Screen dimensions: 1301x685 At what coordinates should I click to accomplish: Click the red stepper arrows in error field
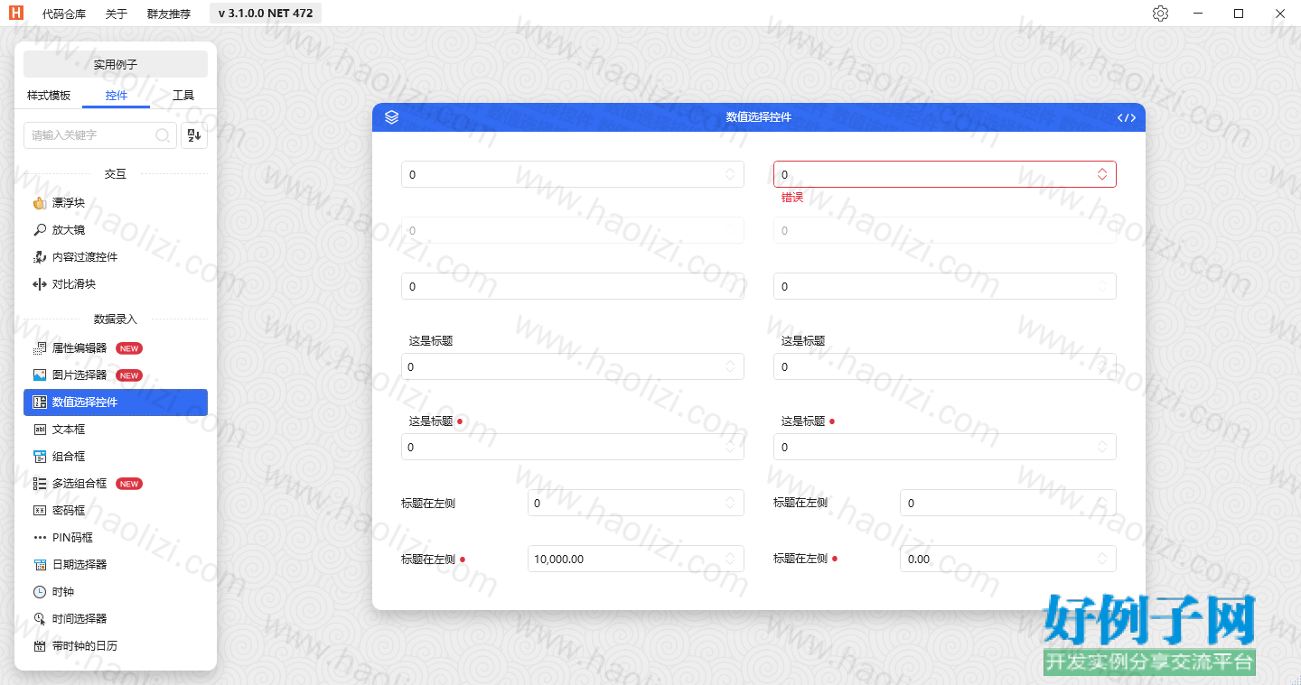[1102, 174]
